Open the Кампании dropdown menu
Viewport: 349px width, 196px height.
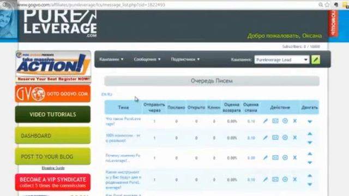111,59
